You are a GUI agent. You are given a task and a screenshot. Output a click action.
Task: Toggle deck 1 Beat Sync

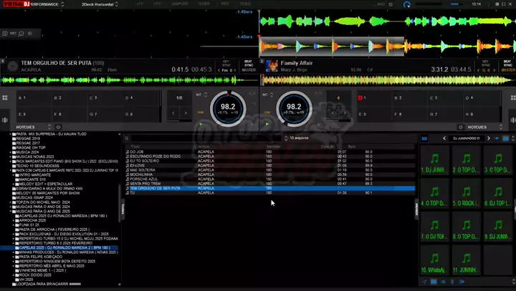248,63
